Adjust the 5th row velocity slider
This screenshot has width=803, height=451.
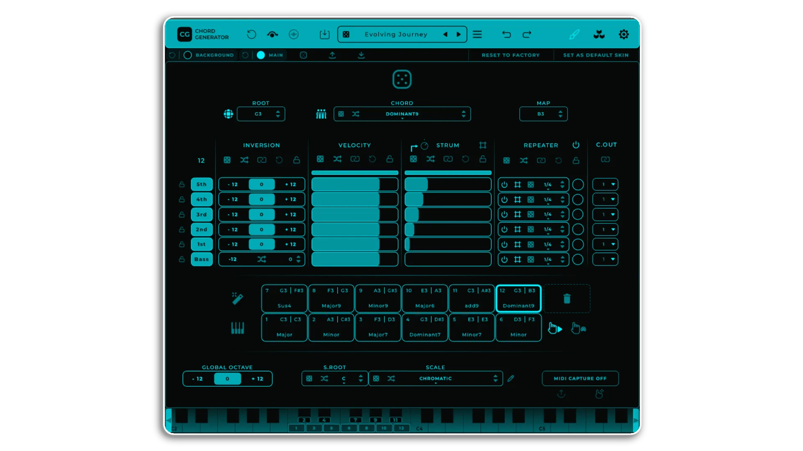point(355,184)
